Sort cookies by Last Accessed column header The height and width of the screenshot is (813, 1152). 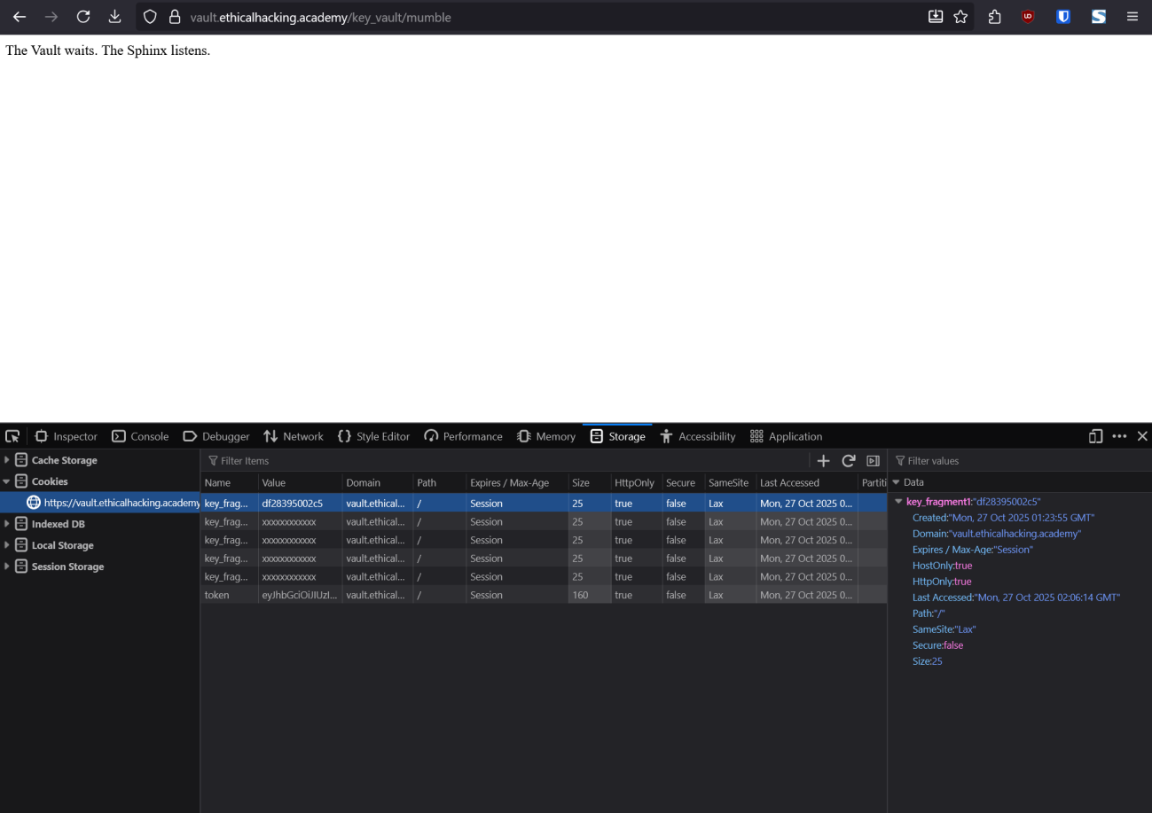789,483
